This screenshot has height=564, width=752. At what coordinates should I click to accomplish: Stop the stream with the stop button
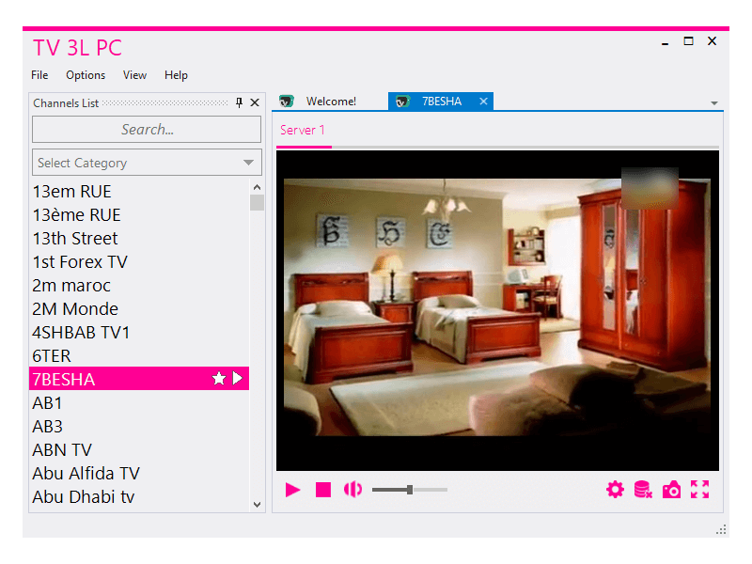322,489
